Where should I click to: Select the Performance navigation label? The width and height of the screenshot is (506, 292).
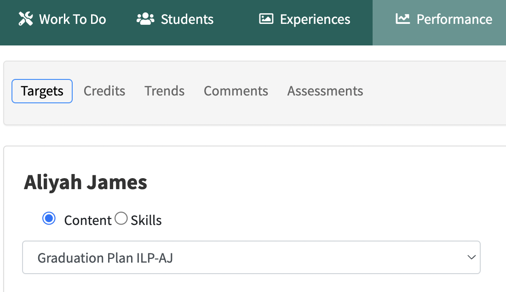[454, 19]
